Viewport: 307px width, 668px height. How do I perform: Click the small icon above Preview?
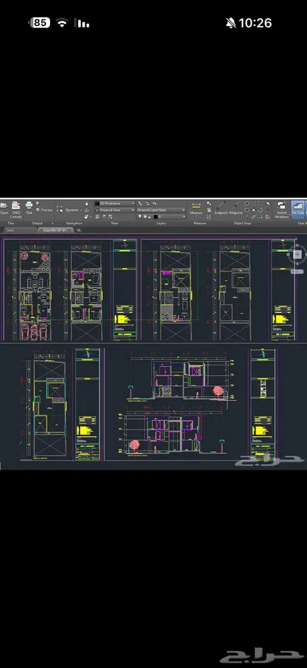(37, 203)
